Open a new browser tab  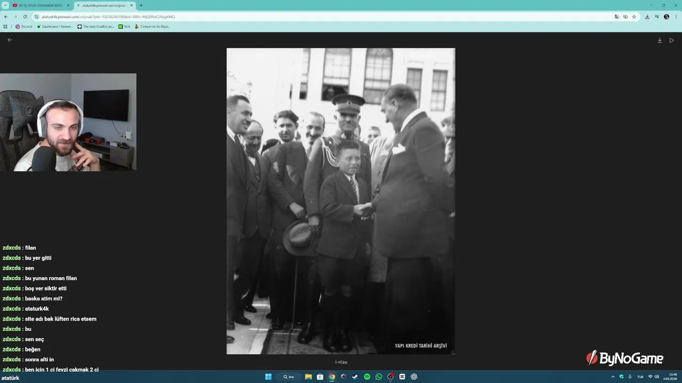tap(141, 5)
